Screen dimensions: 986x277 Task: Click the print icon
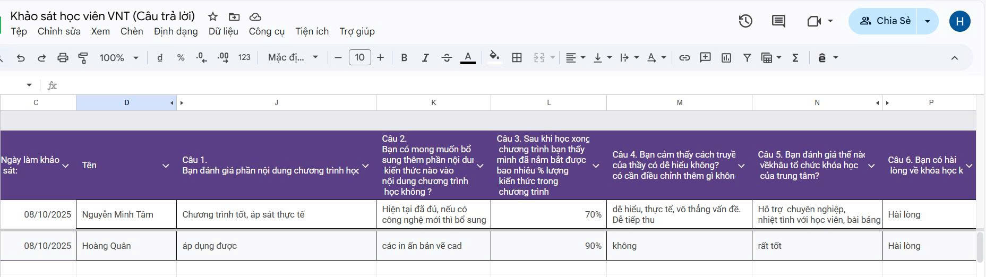coord(63,58)
